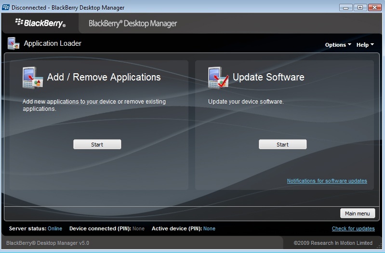Return to the Main menu

(357, 213)
